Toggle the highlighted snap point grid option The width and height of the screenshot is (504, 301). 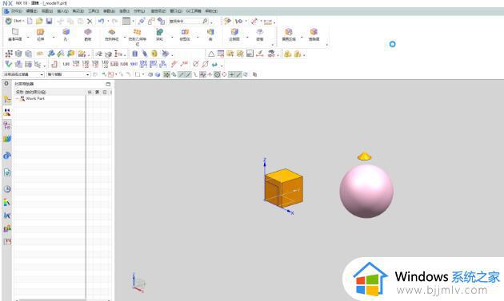click(166, 74)
